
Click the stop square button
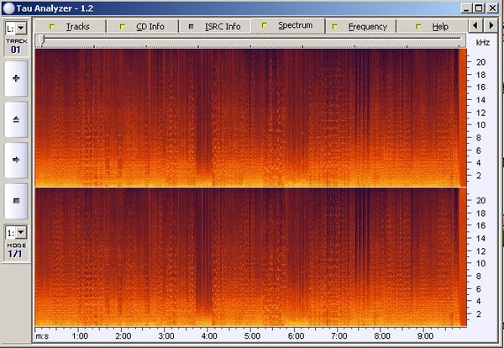point(16,201)
